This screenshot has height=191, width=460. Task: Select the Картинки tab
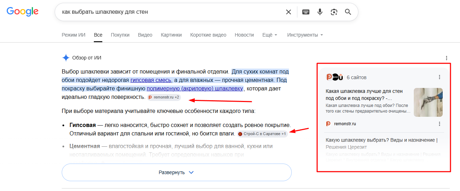pyautogui.click(x=171, y=35)
